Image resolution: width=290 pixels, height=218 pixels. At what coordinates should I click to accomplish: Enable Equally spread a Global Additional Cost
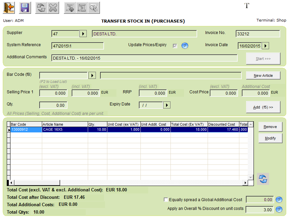[x=166, y=199]
